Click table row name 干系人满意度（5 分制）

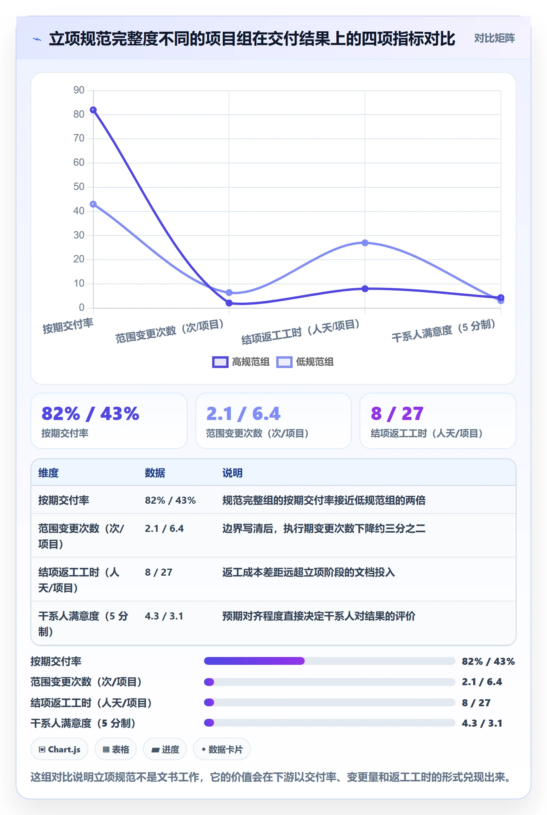[x=83, y=624]
